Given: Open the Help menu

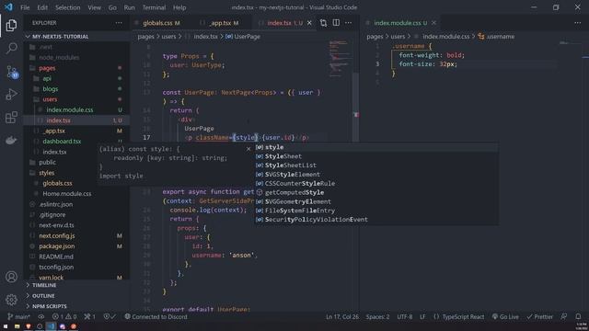Looking at the screenshot, I should [x=179, y=7].
